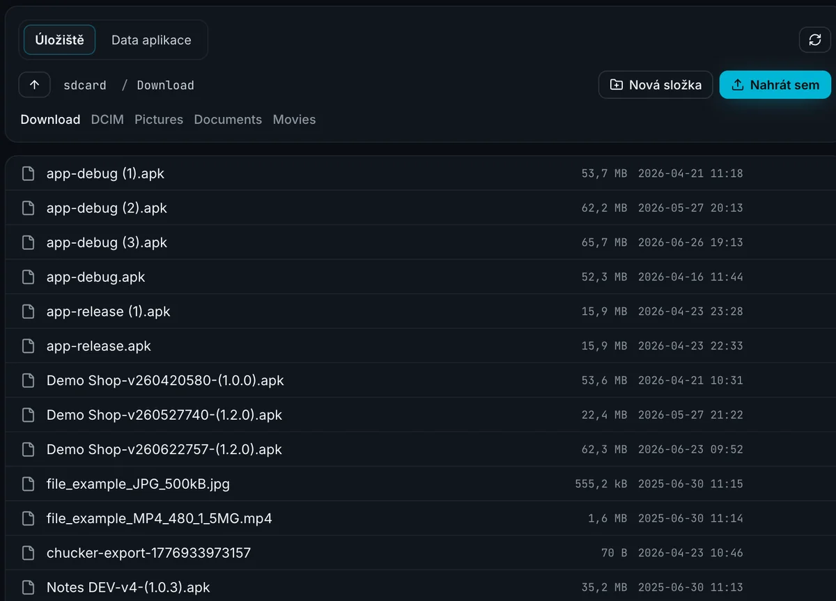Click file icon of Demo Shop-v260420580 apk
836x601 pixels.
coord(28,380)
